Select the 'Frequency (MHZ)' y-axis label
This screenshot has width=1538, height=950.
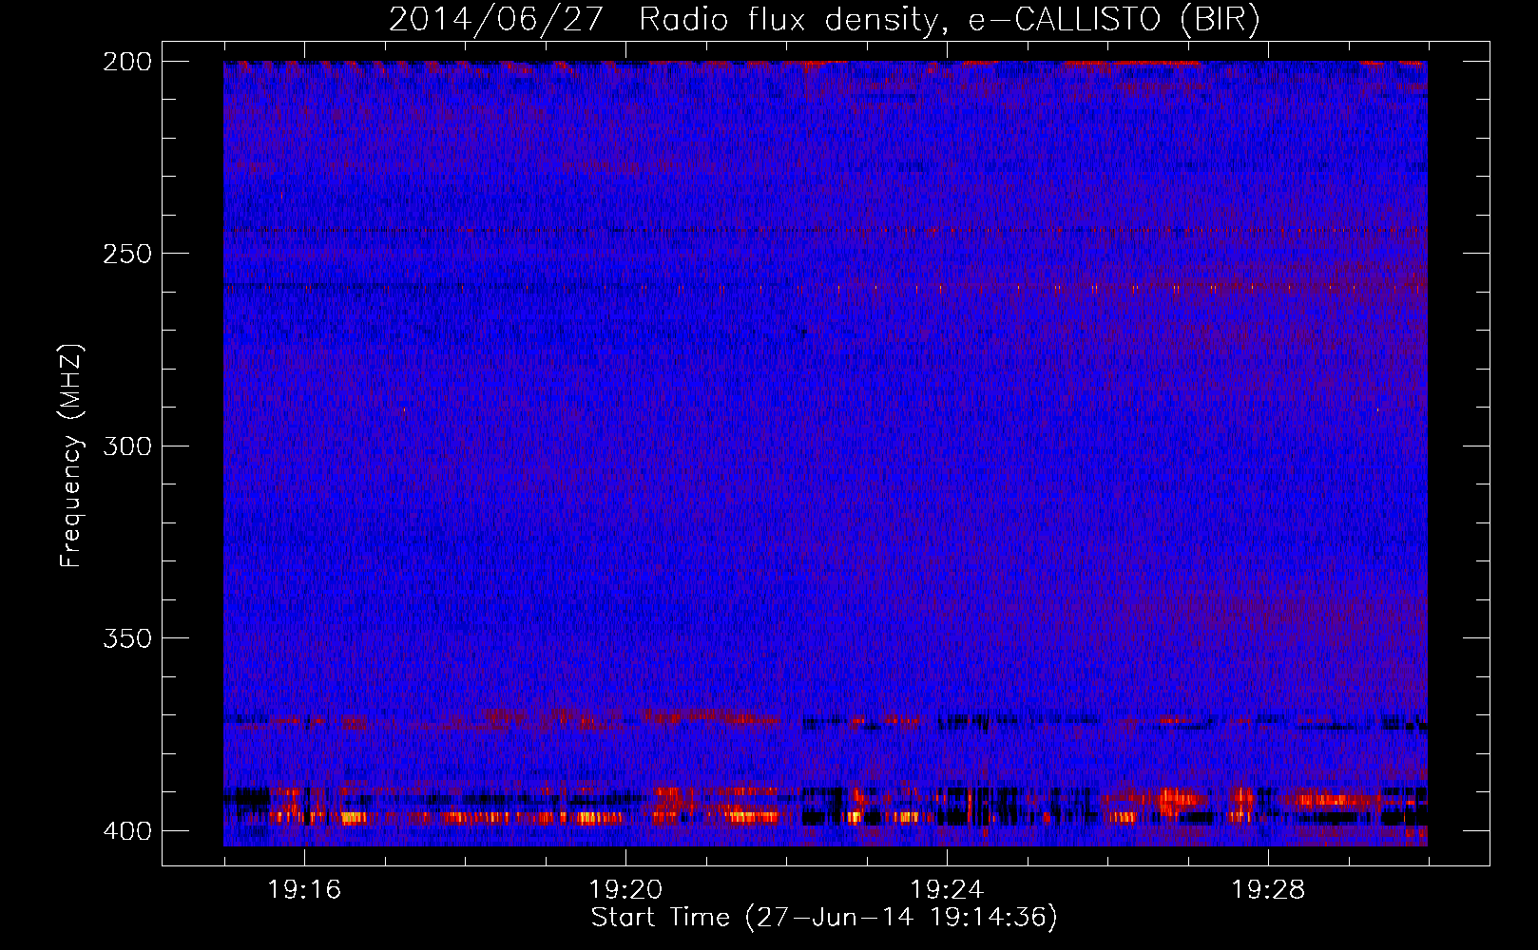(x=71, y=456)
